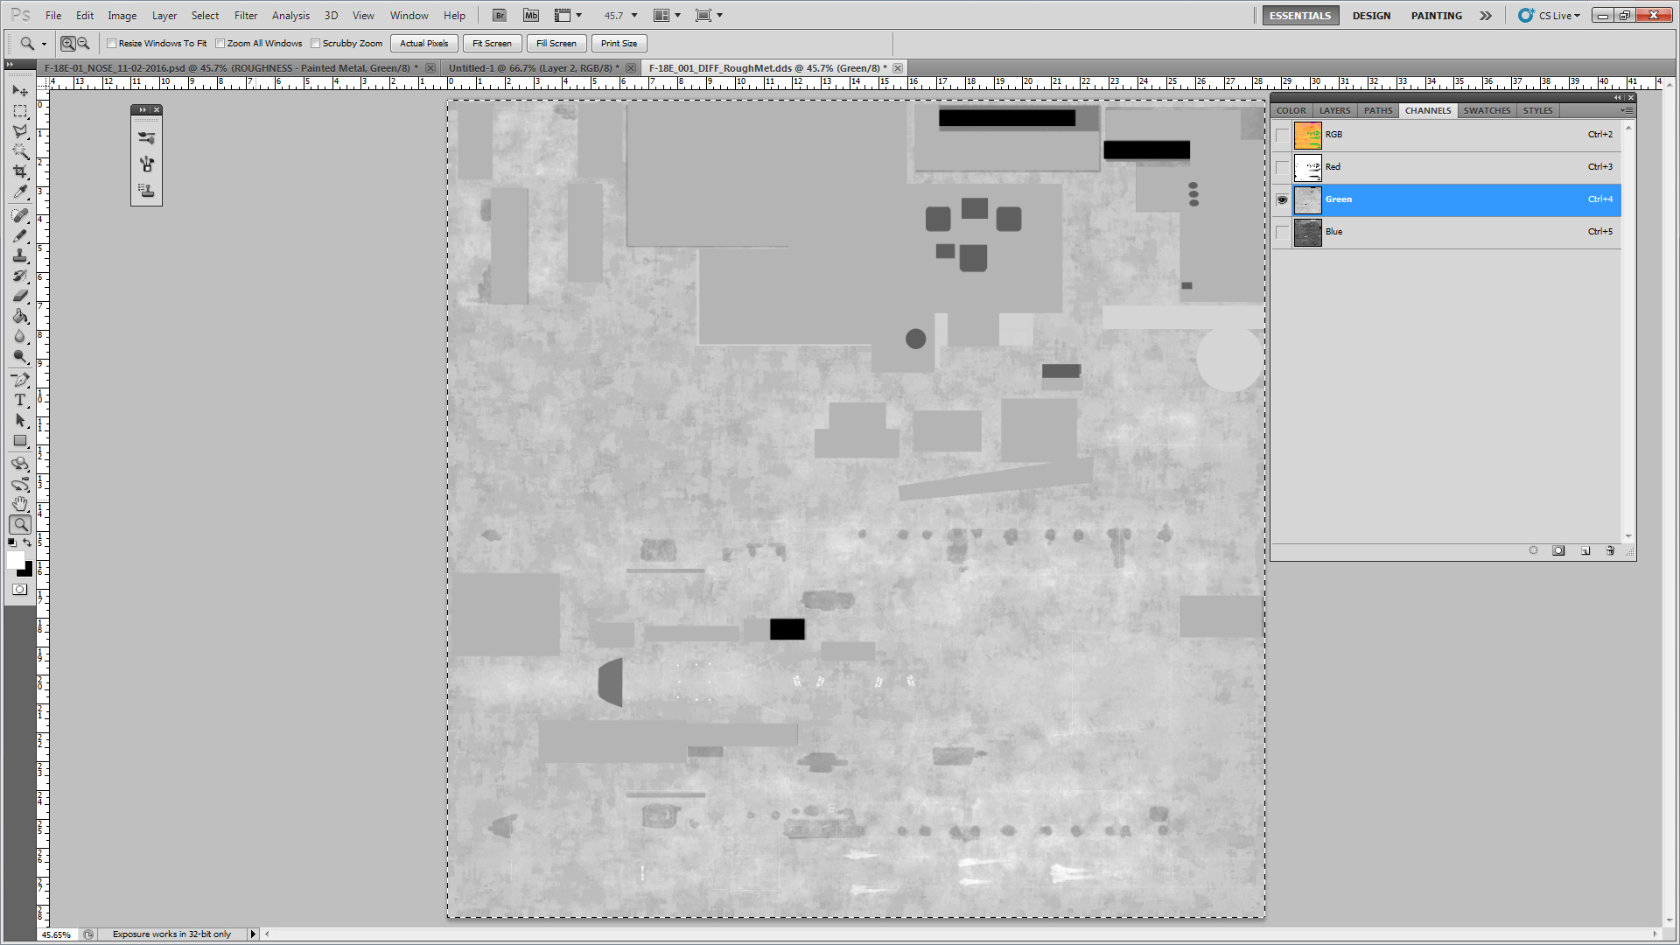The image size is (1680, 945).
Task: Select the Eraser tool
Action: point(20,296)
